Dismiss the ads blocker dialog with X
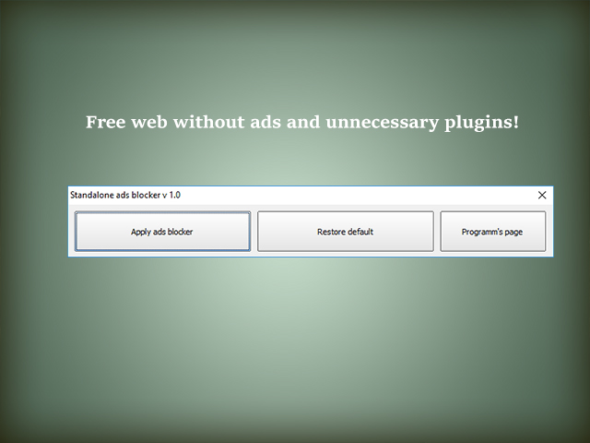Screen dimensions: 590x443 [542, 196]
